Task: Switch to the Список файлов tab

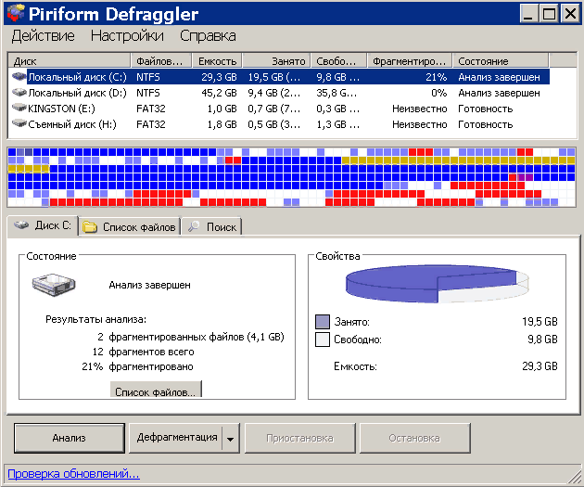Action: coord(129,226)
